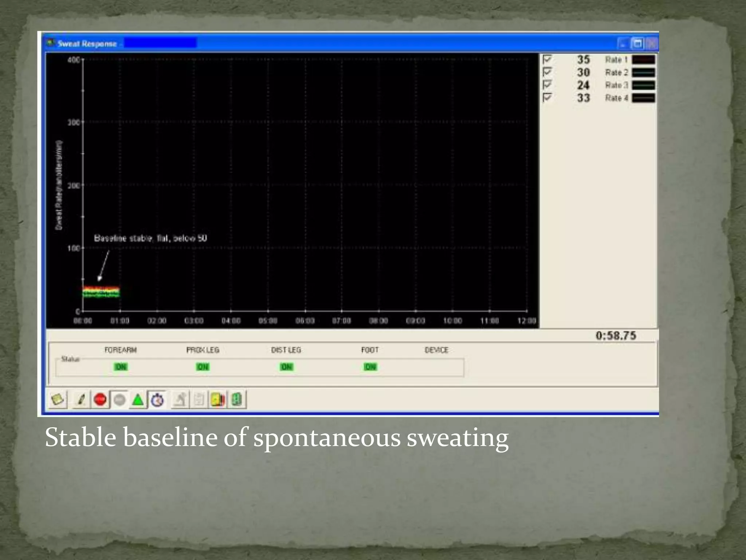Uncheck the Rate 1 trace checkbox
The width and height of the screenshot is (746, 560).
tap(547, 59)
